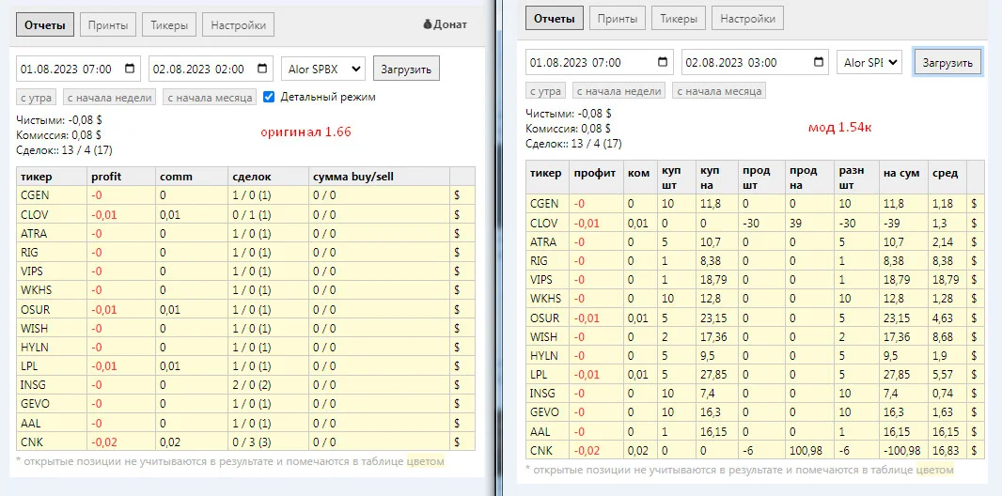
Task: Click the CLOV ticker in left table
Action: click(x=35, y=214)
